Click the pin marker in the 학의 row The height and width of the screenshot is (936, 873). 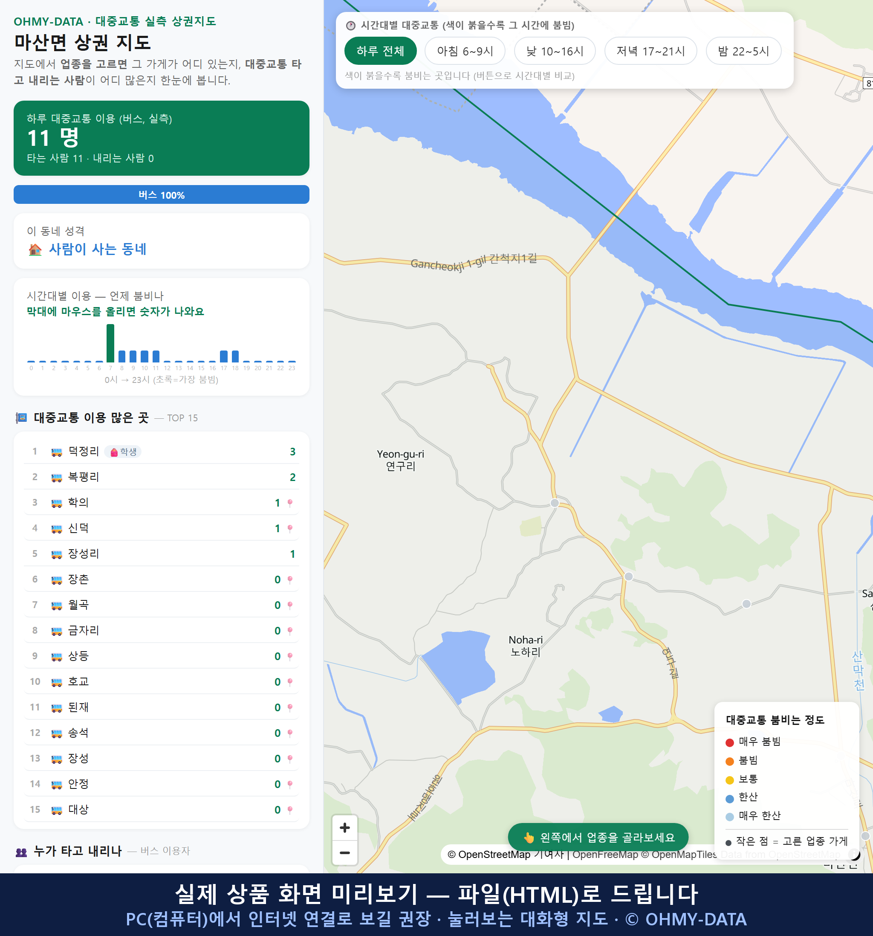[x=290, y=503]
